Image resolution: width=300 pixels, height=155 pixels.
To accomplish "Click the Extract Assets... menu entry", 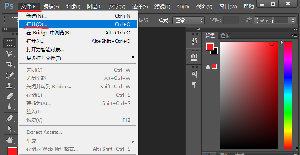I will pyautogui.click(x=78, y=132).
